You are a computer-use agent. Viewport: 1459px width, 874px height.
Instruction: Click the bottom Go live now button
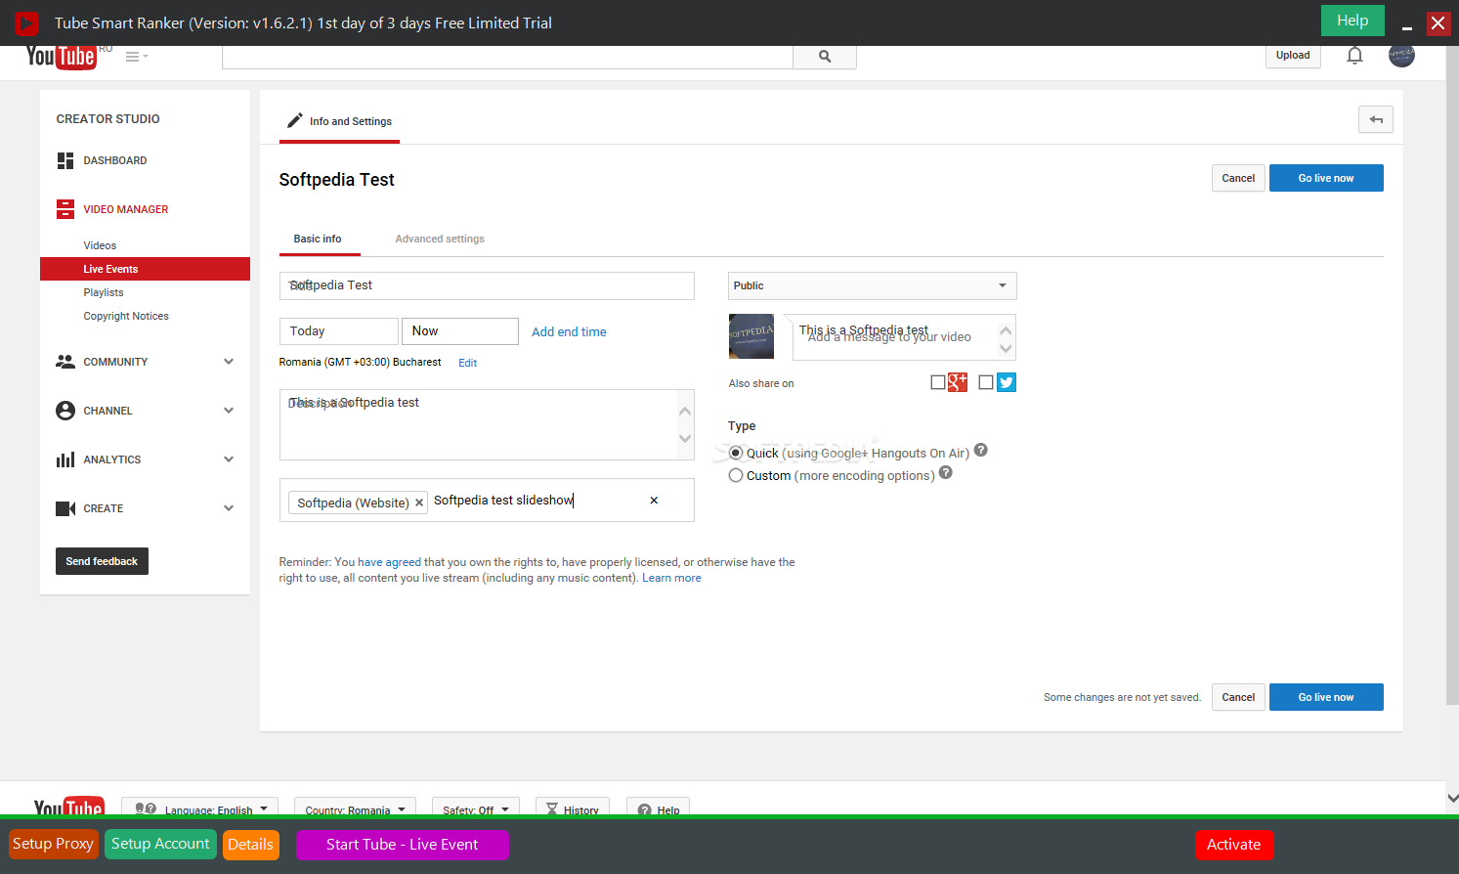pyautogui.click(x=1326, y=697)
